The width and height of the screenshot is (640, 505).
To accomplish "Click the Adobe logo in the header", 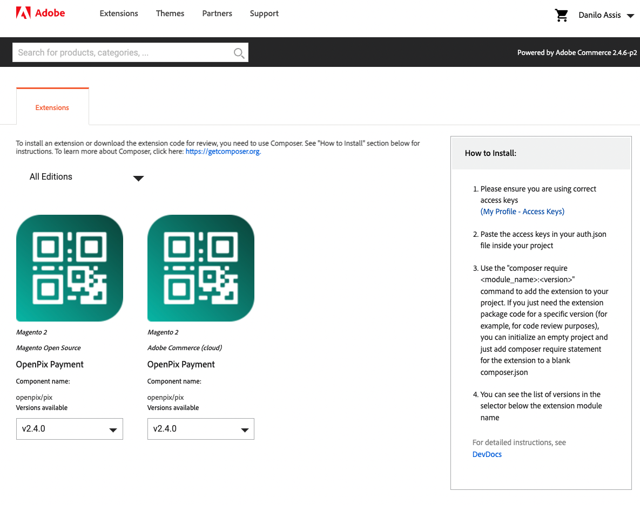I will pos(41,13).
